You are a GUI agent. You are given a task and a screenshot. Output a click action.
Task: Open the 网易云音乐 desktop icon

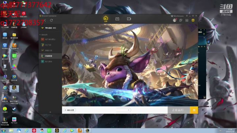tap(23, 14)
